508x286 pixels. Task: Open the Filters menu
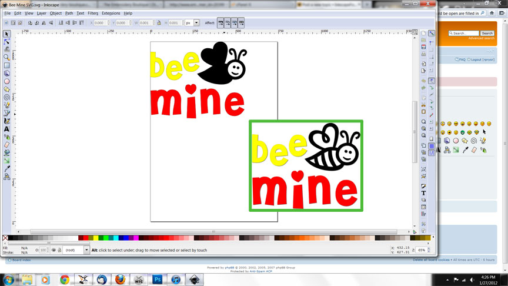pos(93,14)
